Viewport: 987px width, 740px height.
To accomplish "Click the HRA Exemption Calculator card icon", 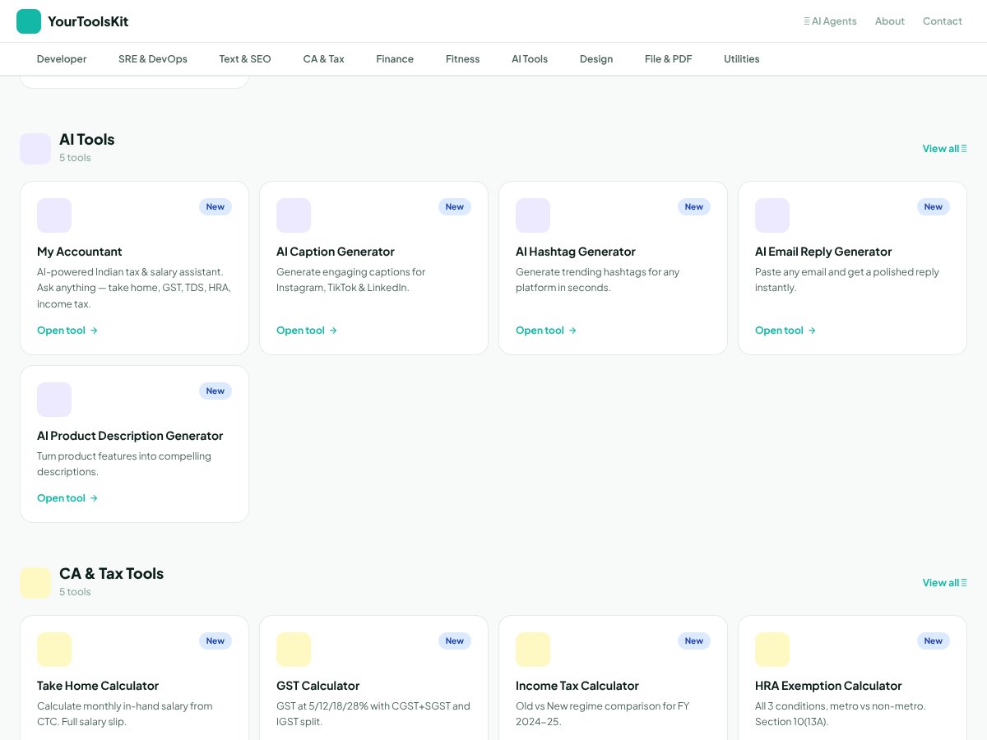I will click(x=772, y=650).
